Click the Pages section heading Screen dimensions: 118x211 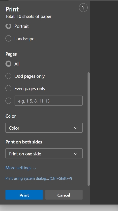pos(11,54)
